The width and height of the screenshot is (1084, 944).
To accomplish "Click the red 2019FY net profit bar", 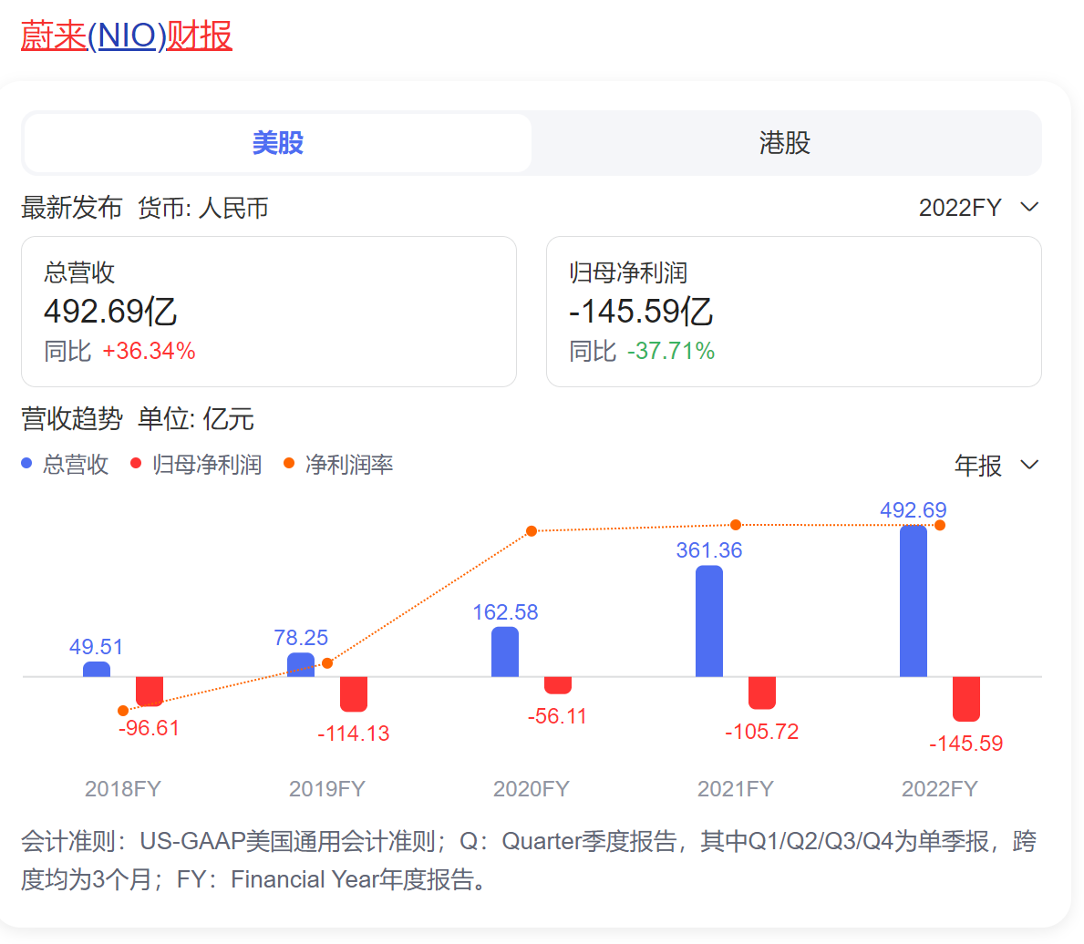I will tap(354, 693).
